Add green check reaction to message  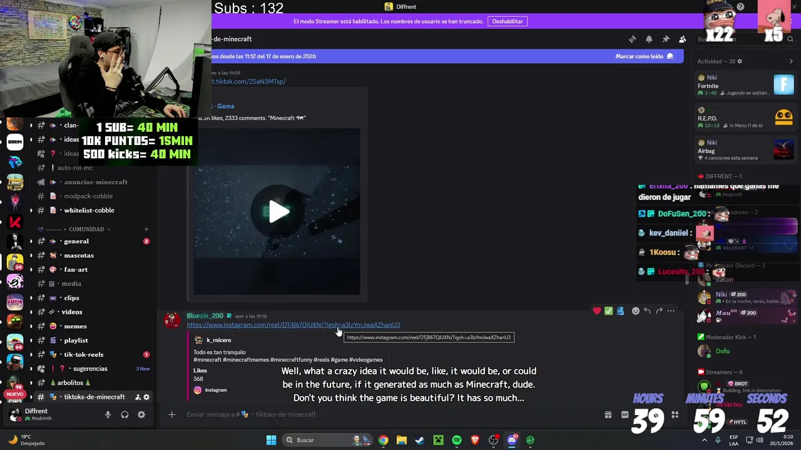pyautogui.click(x=608, y=311)
